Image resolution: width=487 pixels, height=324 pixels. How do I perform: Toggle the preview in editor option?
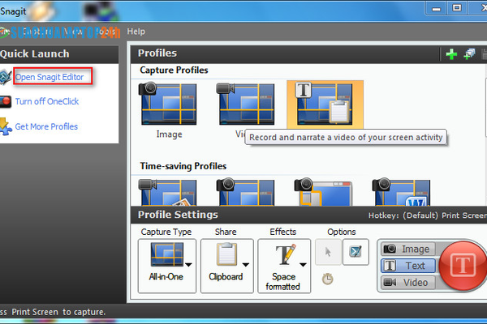pyautogui.click(x=356, y=252)
